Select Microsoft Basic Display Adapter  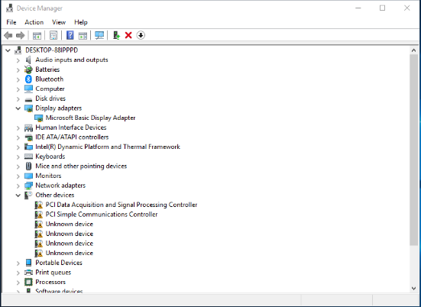pyautogui.click(x=90, y=118)
